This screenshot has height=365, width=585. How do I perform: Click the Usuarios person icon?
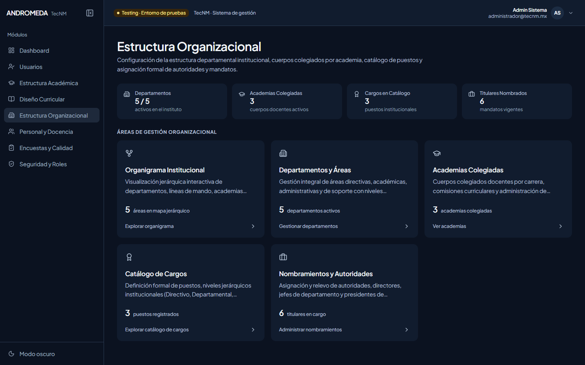click(11, 67)
